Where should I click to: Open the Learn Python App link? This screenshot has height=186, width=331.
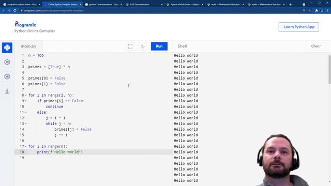pos(299,27)
